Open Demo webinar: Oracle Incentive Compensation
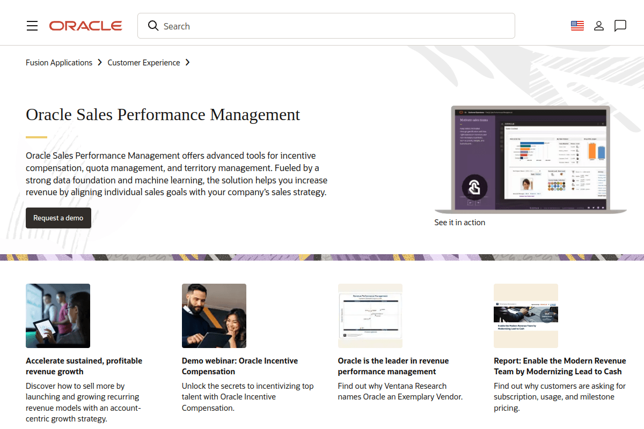Viewport: 644px width, 429px height. (x=240, y=366)
